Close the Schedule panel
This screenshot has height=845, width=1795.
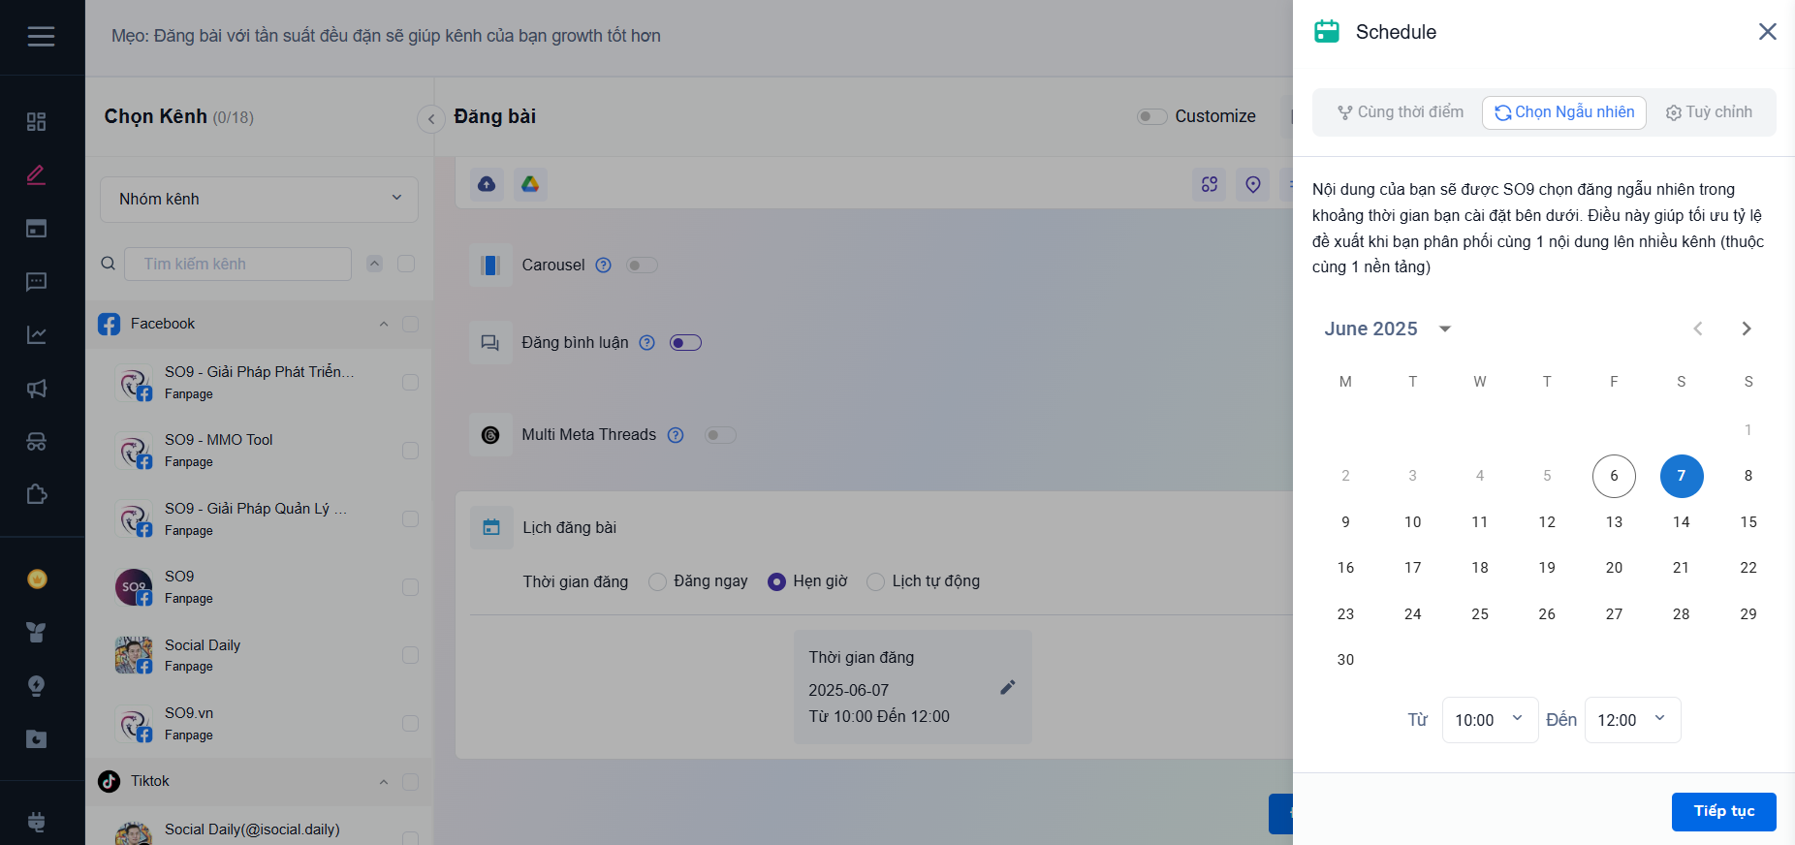coord(1767,32)
